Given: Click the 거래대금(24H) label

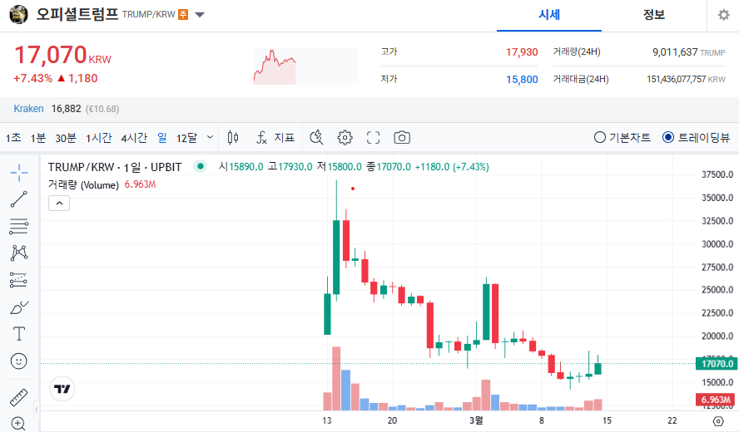Looking at the screenshot, I should coord(581,79).
